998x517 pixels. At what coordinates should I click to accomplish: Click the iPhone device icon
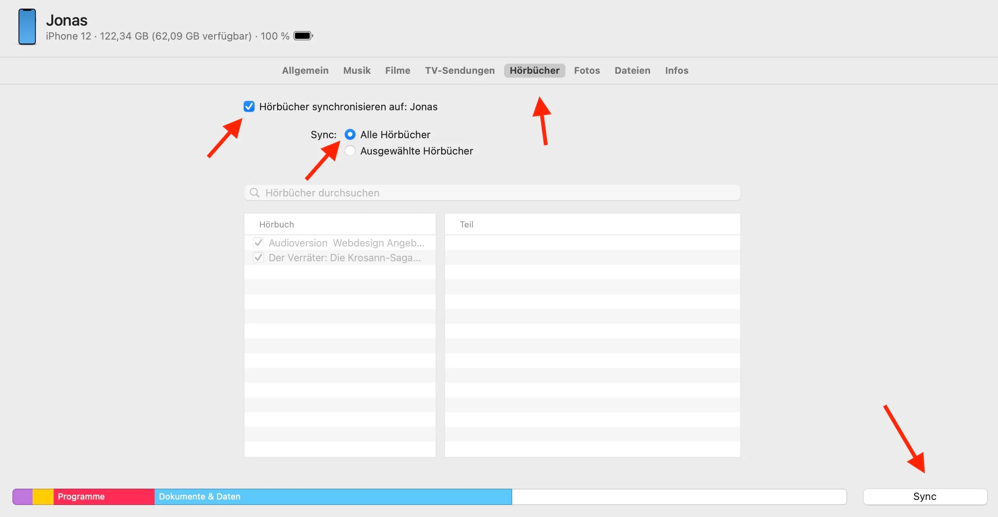[x=27, y=26]
